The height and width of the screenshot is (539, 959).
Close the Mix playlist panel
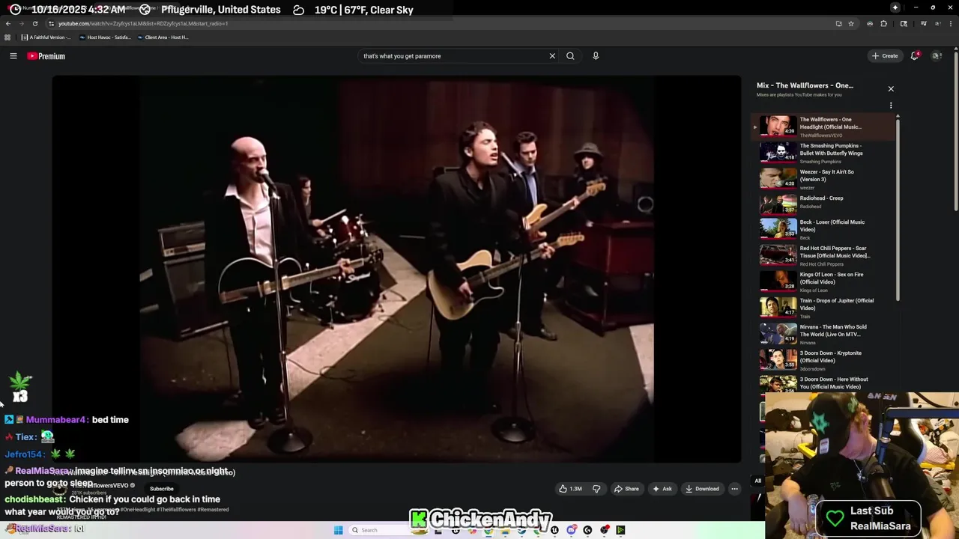coord(891,89)
